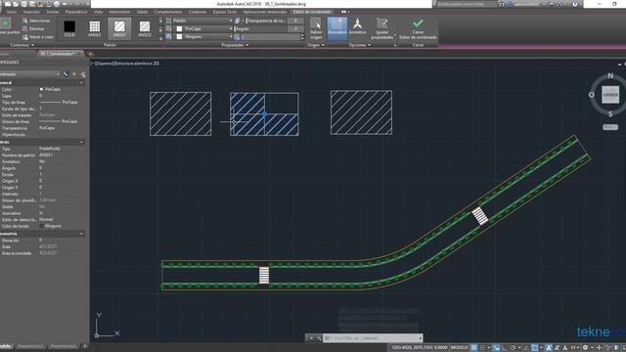Click the Nombre de patrón ANSI31 value
This screenshot has width=626, height=352.
pos(46,154)
